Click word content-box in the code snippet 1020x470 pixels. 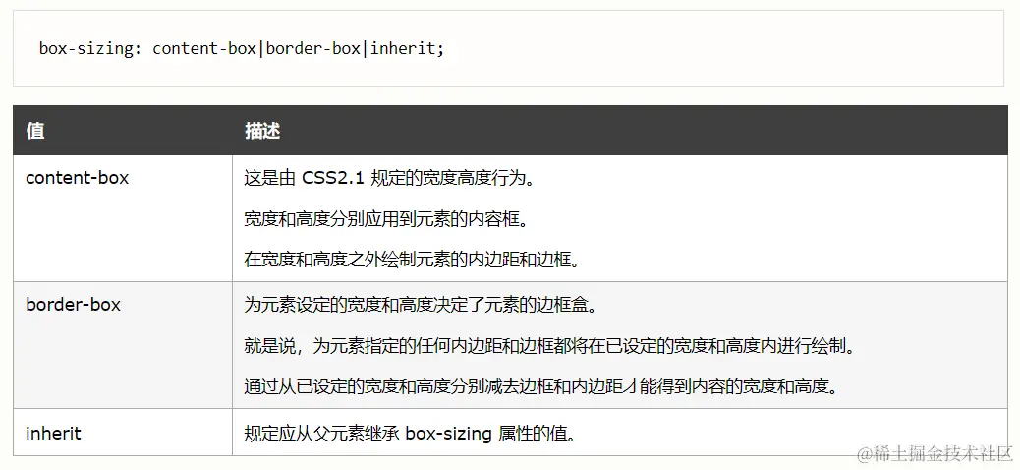tap(204, 49)
